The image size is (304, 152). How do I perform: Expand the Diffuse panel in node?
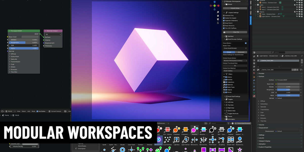pyautogui.click(x=13, y=54)
